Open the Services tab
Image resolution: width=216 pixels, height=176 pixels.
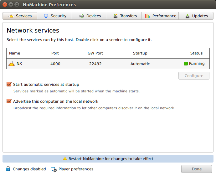(x=20, y=16)
